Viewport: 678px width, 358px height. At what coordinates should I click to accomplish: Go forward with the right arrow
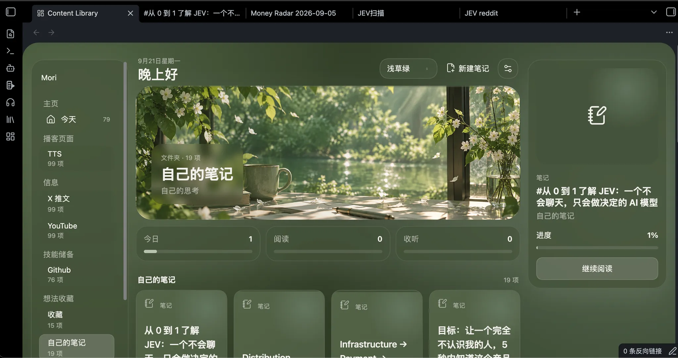coord(51,32)
